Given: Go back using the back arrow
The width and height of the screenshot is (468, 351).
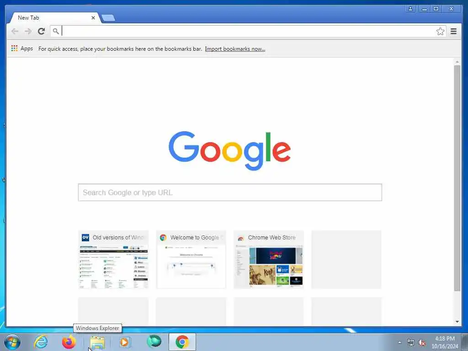Looking at the screenshot, I should pos(15,32).
